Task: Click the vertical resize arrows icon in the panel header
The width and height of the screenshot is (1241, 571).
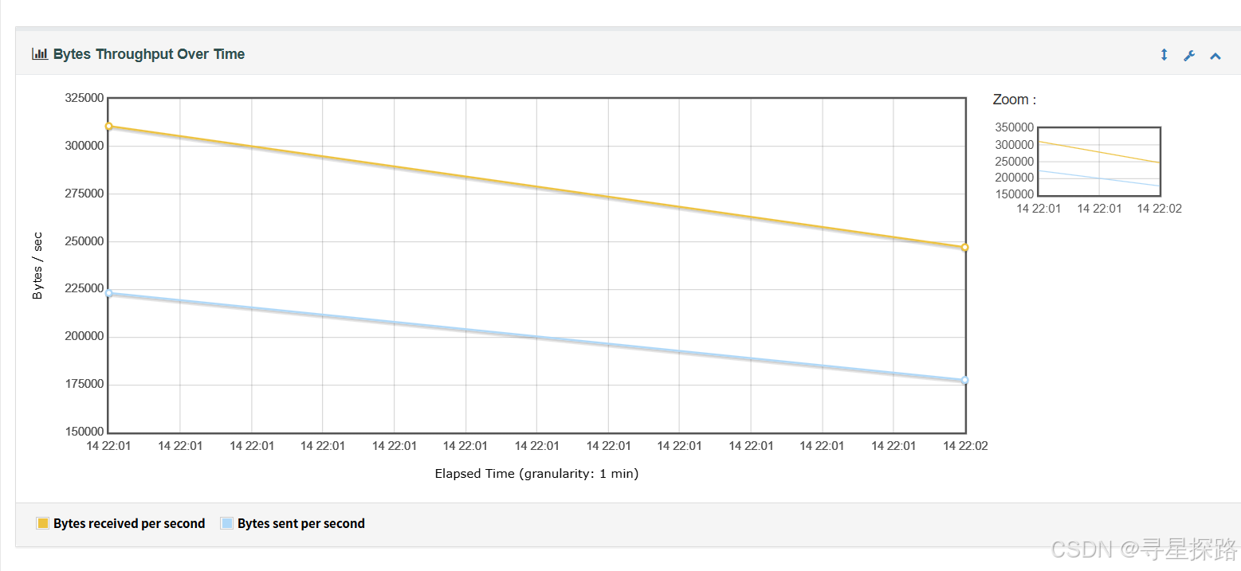Action: coord(1164,55)
